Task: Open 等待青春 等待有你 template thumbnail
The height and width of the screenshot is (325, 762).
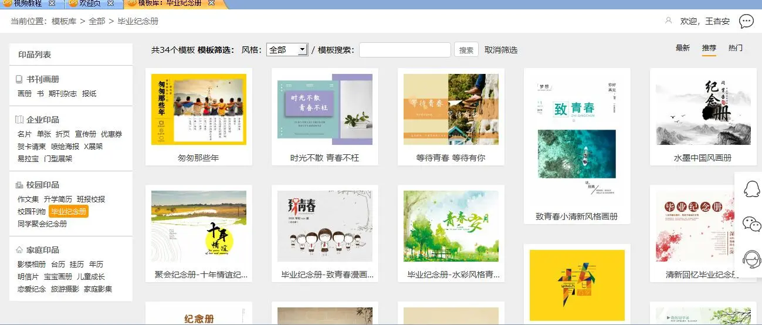Action: 451,109
